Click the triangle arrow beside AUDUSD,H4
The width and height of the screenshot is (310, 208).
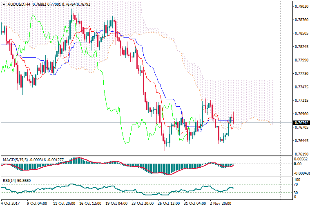[x=3, y=4]
